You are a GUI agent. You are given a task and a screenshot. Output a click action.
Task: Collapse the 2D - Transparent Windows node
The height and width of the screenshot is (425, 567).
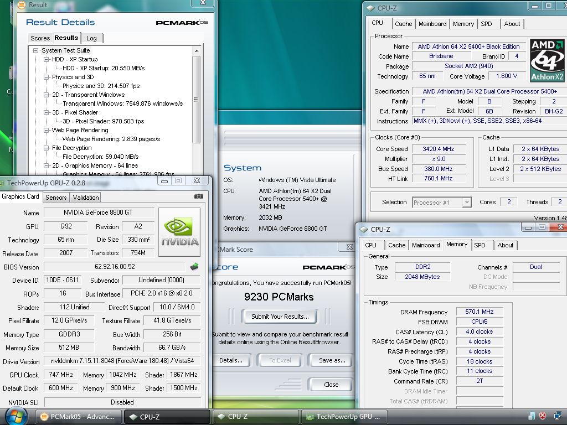(x=47, y=95)
